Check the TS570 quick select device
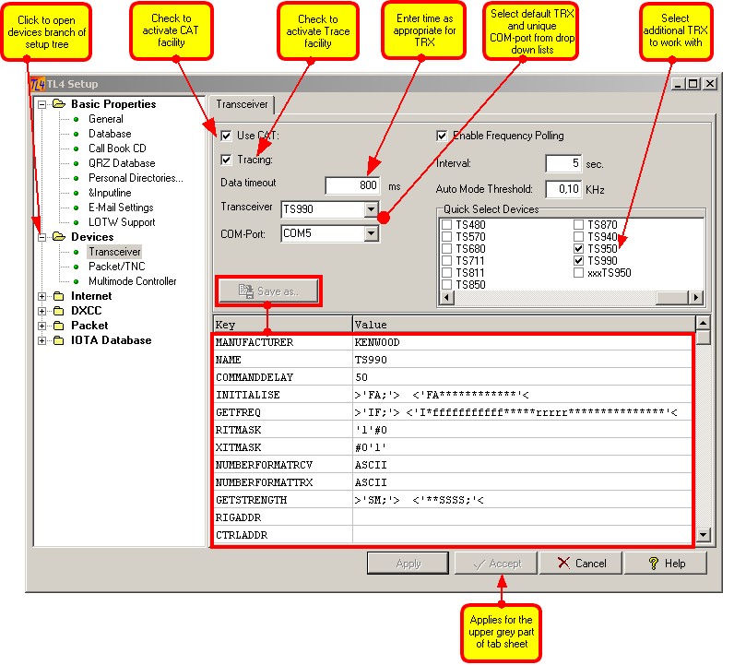The width and height of the screenshot is (746, 665). 446,237
